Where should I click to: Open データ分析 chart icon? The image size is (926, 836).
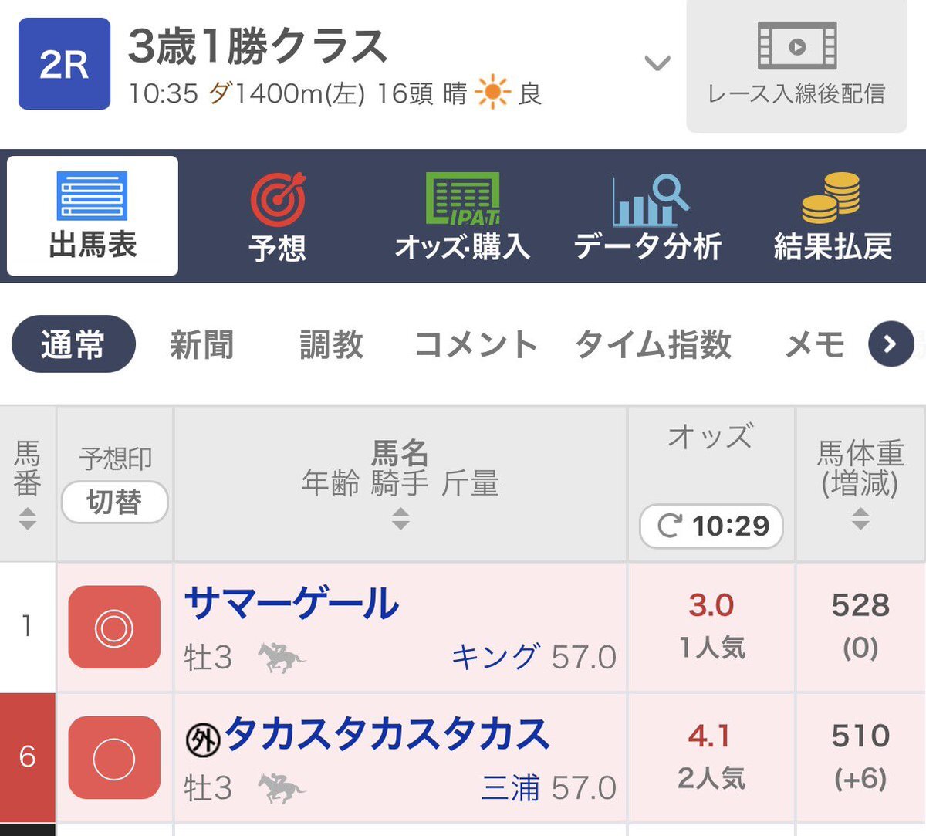pyautogui.click(x=648, y=200)
